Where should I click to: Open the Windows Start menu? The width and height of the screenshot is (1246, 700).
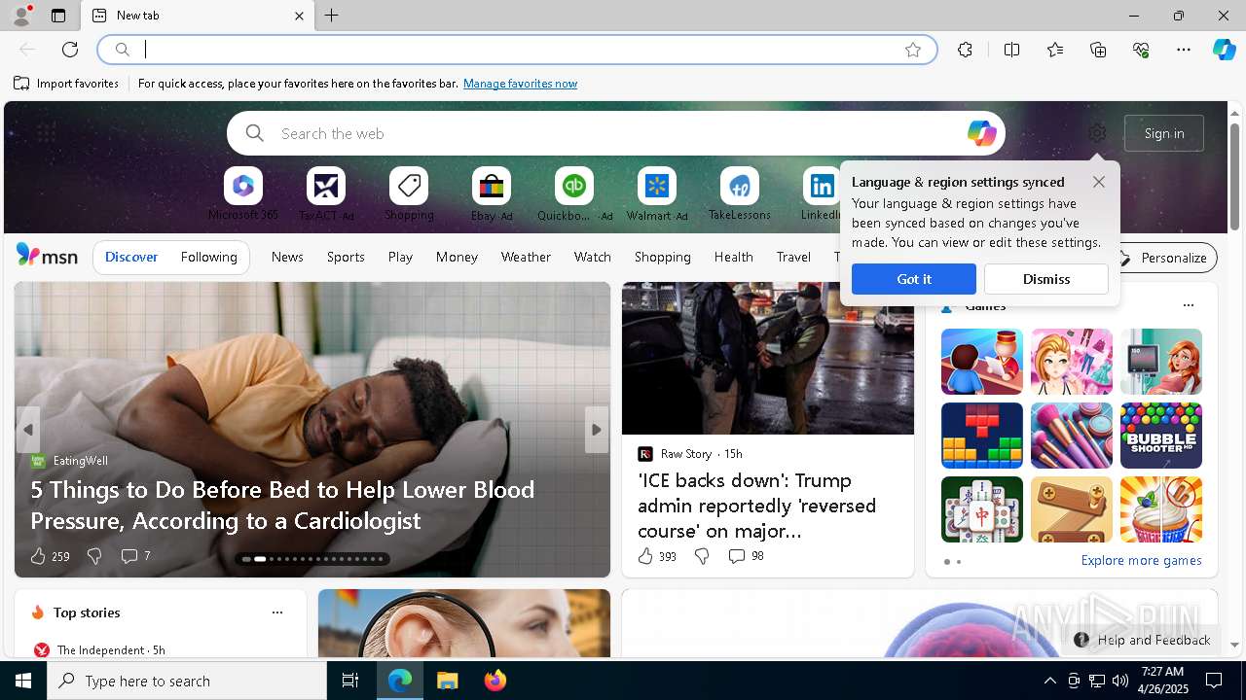click(23, 681)
